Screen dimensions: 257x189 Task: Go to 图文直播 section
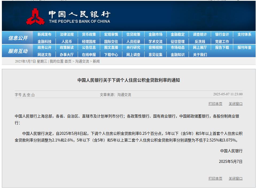111,48
